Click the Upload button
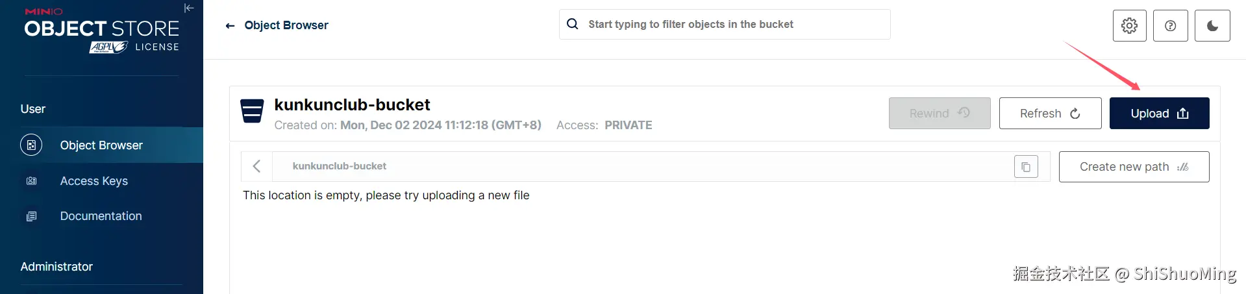1246x294 pixels. pyautogui.click(x=1159, y=114)
